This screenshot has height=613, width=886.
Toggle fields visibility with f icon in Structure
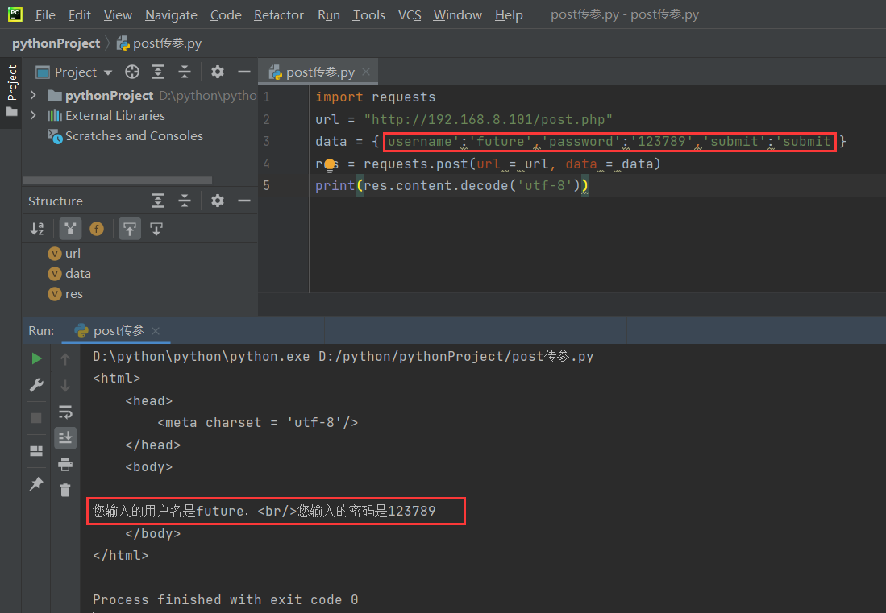click(x=97, y=229)
